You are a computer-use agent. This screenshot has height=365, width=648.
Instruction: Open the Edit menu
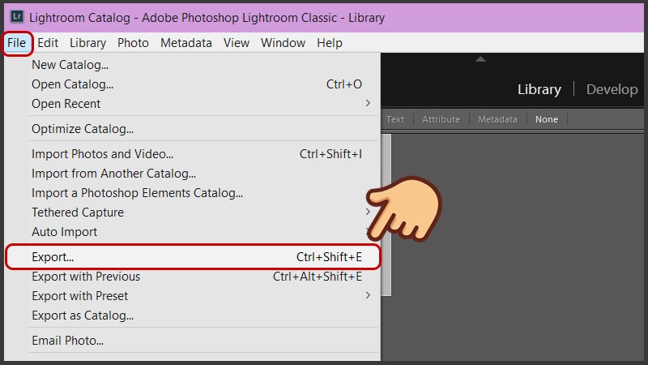click(x=48, y=43)
